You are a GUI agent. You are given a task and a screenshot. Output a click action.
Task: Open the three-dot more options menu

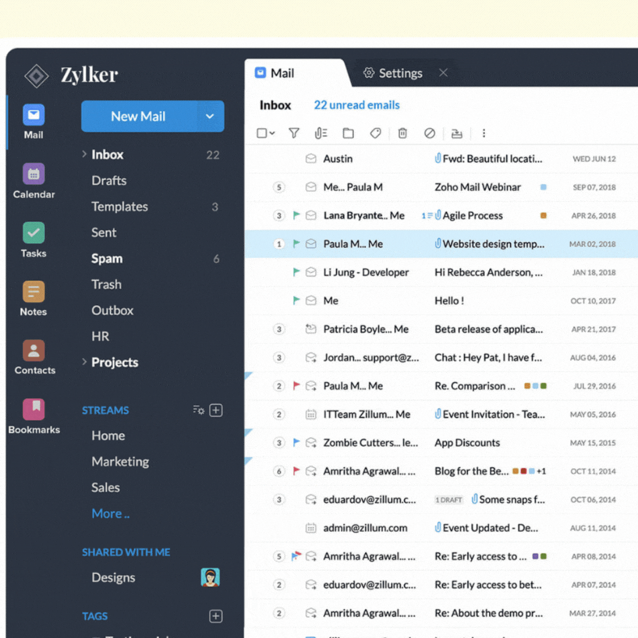click(484, 133)
